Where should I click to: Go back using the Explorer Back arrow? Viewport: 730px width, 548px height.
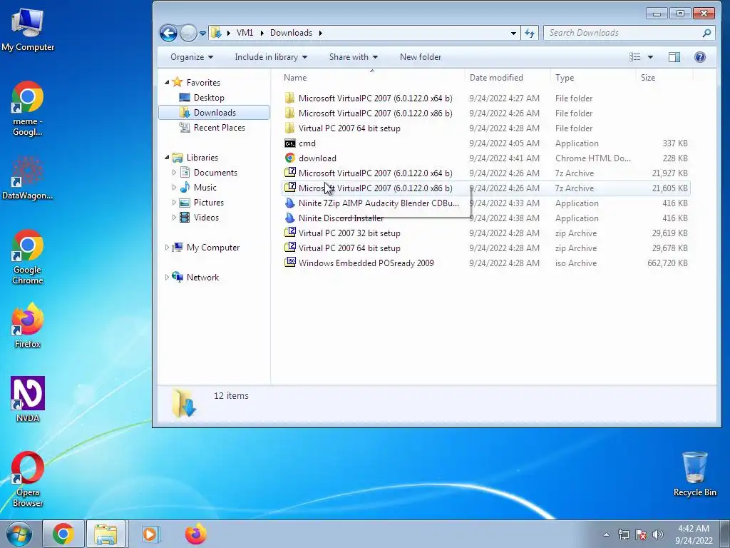click(168, 33)
